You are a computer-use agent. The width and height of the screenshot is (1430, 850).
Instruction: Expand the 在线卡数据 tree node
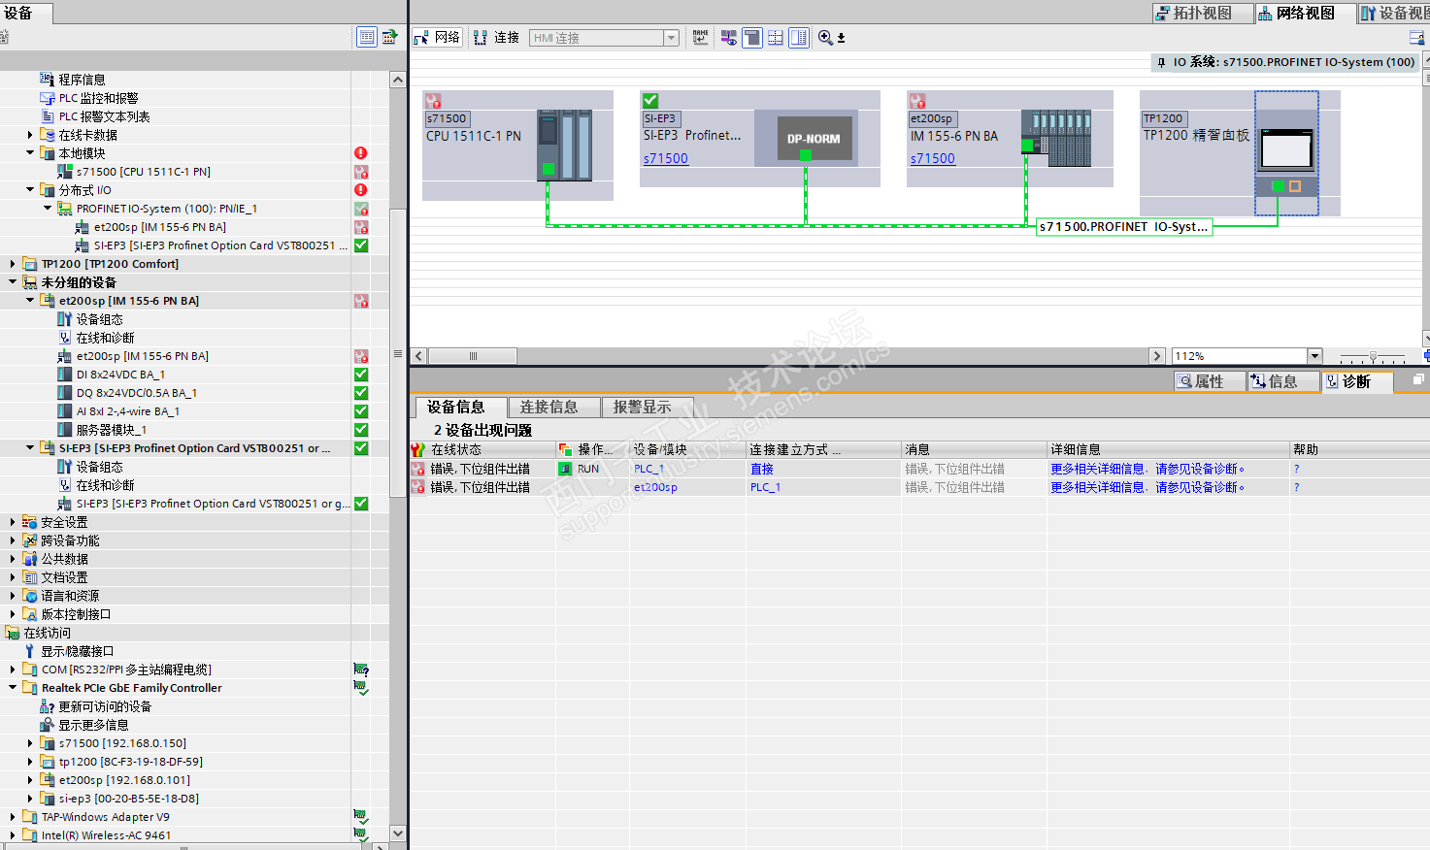pyautogui.click(x=30, y=135)
